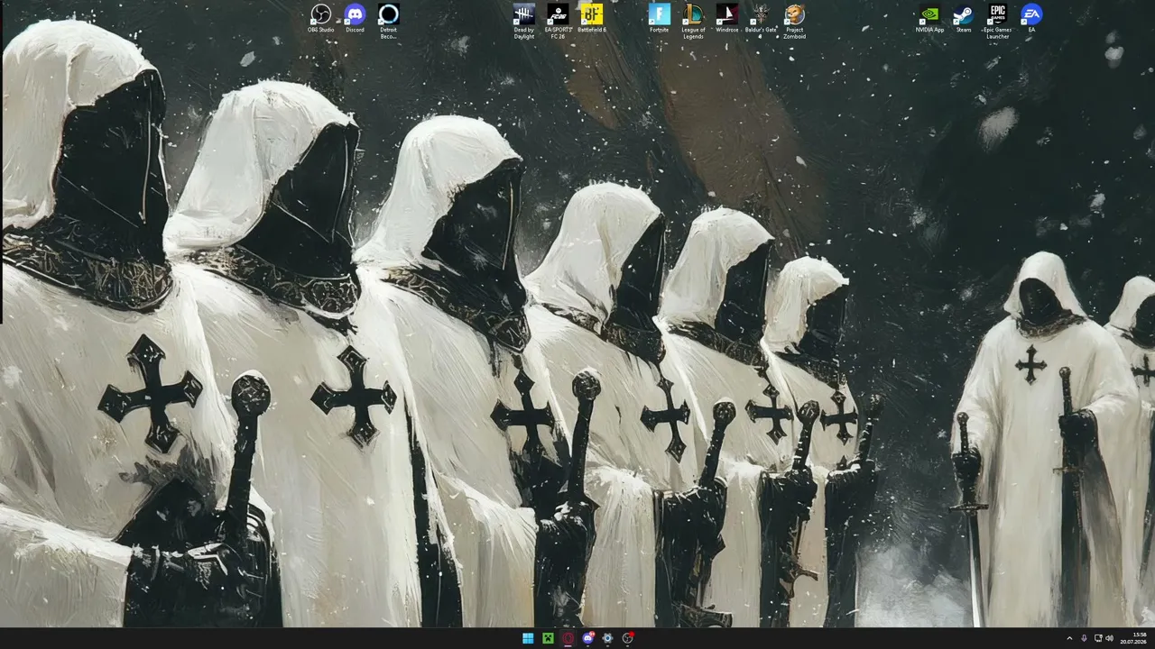Image resolution: width=1155 pixels, height=649 pixels.
Task: Open the NVIDIA App desktop icon
Action: coord(929,19)
